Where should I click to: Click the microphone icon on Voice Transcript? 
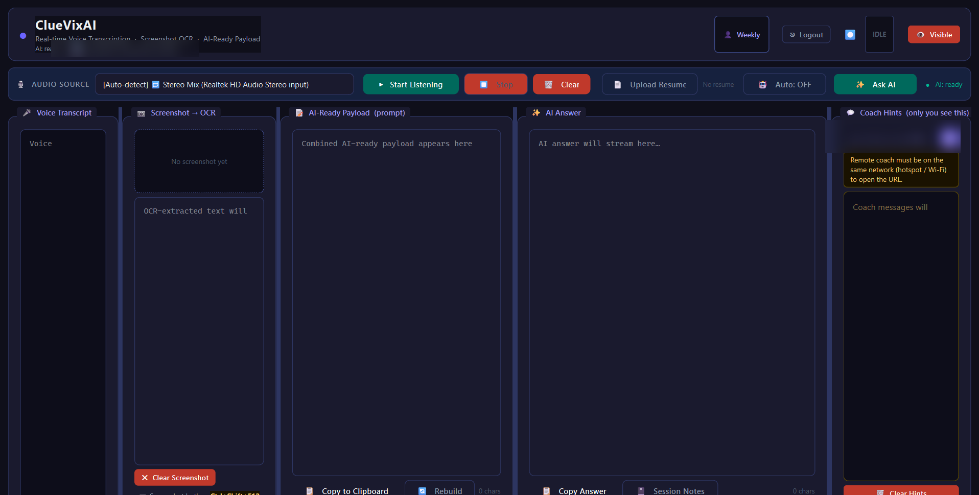(27, 113)
